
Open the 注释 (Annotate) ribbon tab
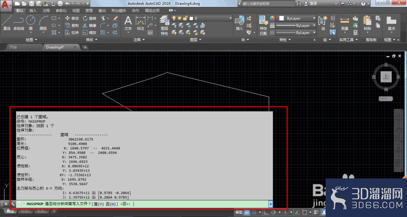tap(46, 11)
